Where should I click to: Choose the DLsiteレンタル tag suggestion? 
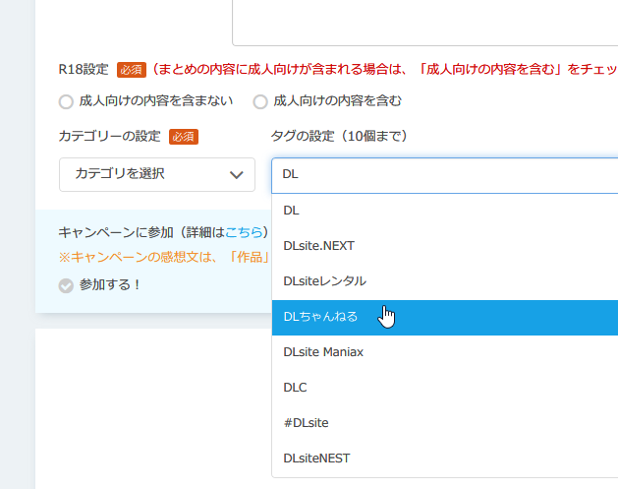click(x=444, y=281)
